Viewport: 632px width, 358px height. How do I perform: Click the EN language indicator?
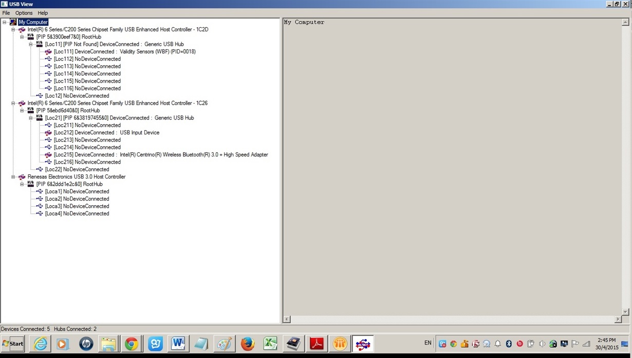[x=428, y=343]
